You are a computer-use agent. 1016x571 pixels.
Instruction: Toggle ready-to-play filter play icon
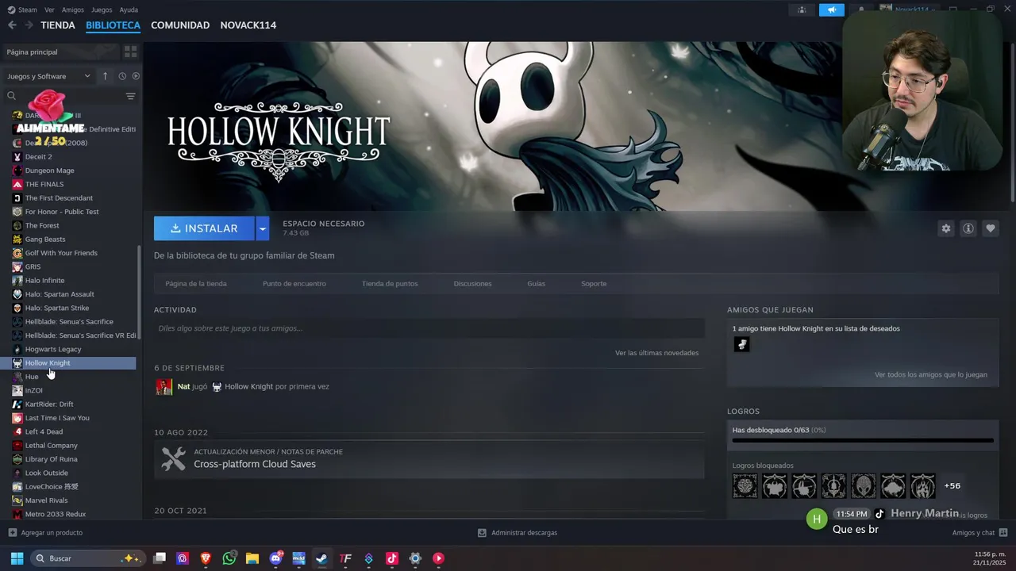pos(136,76)
